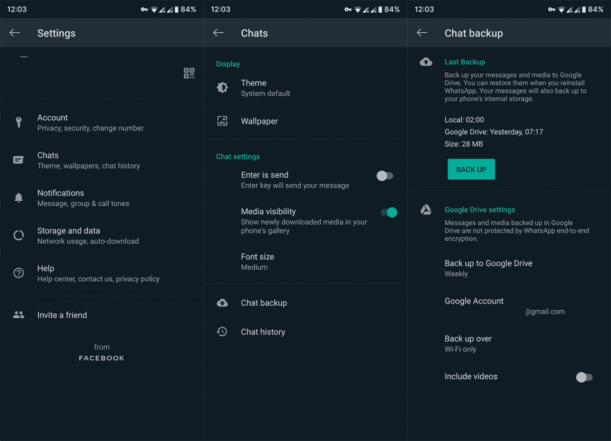Screen dimensions: 611x441
Task: Change Back up over Wi-Fi only setting
Action: coord(509,344)
